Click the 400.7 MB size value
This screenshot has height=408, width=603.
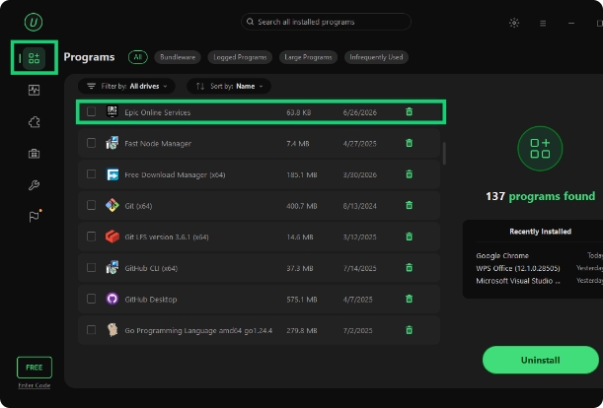click(302, 206)
